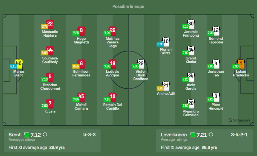
Task: Open Jonathan Tah's player name link
Action: tap(216, 73)
